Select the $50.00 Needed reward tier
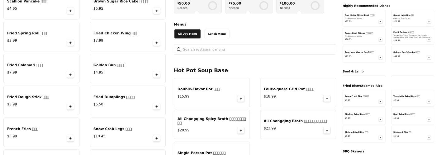Viewport: 436px width, 155px height. [190, 6]
